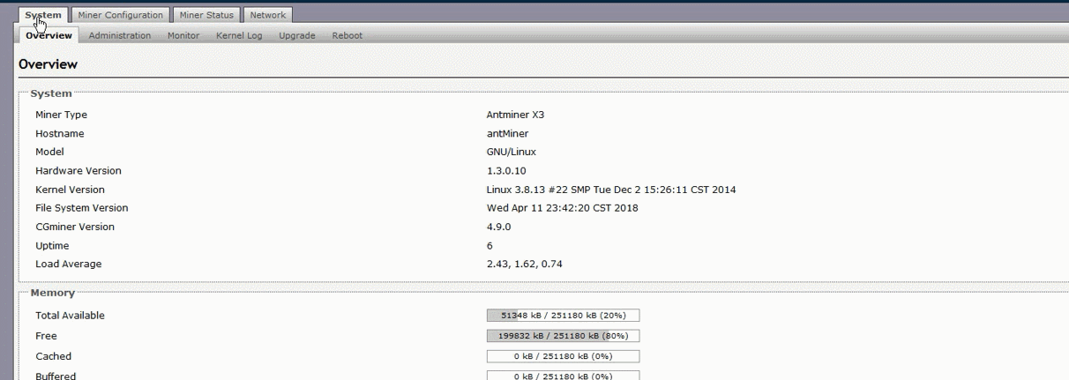This screenshot has width=1069, height=380.
Task: Click the Overview page heading
Action: [48, 64]
